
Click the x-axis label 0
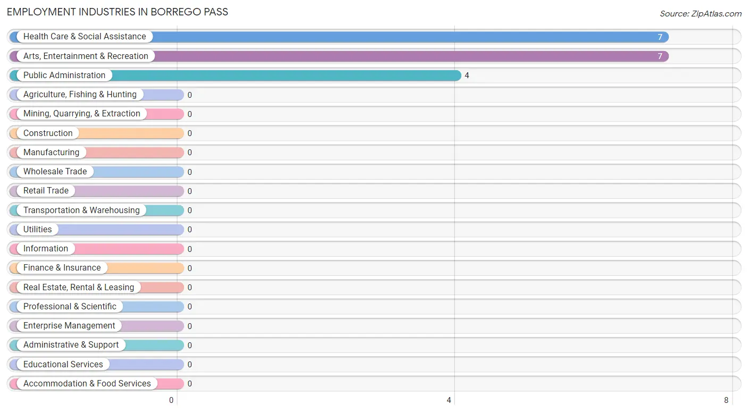click(171, 400)
